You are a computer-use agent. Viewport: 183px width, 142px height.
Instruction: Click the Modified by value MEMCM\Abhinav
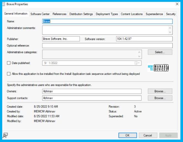click(x=45, y=121)
